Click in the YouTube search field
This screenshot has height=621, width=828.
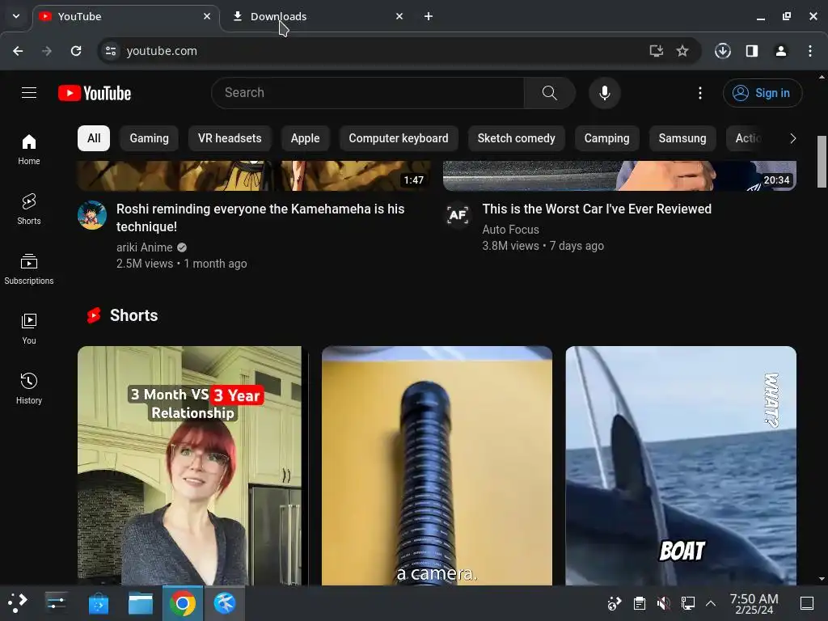(x=368, y=93)
